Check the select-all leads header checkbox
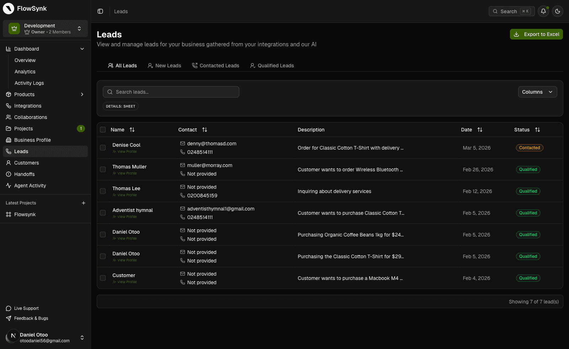569x349 pixels. pyautogui.click(x=103, y=130)
